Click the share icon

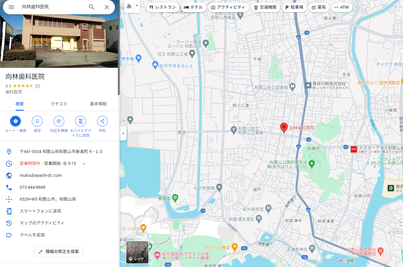pyautogui.click(x=102, y=121)
